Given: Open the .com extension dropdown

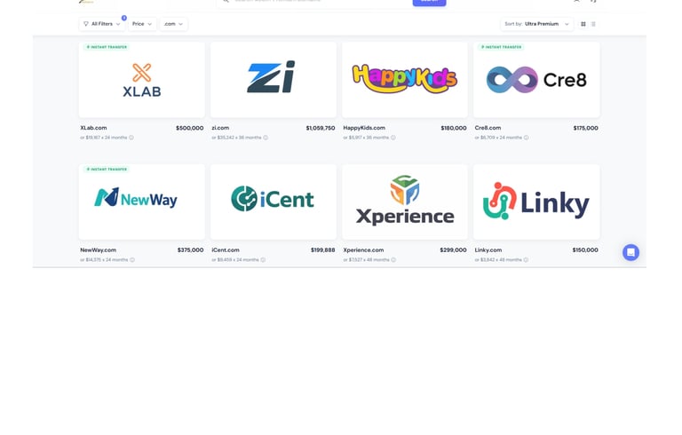Looking at the screenshot, I should click(x=173, y=24).
